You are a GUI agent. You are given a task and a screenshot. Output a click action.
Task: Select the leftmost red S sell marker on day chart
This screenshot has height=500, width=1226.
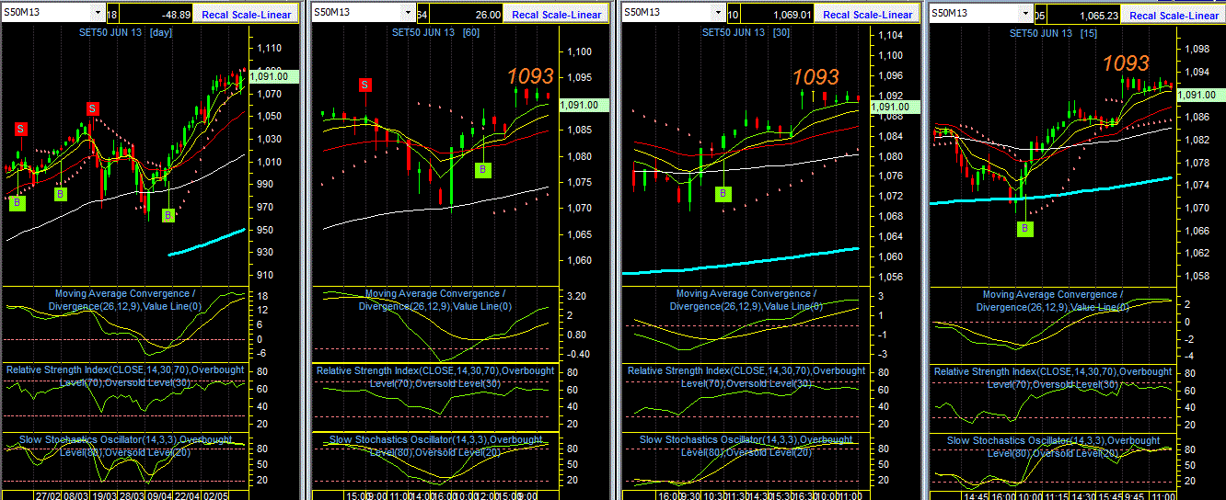pos(20,129)
